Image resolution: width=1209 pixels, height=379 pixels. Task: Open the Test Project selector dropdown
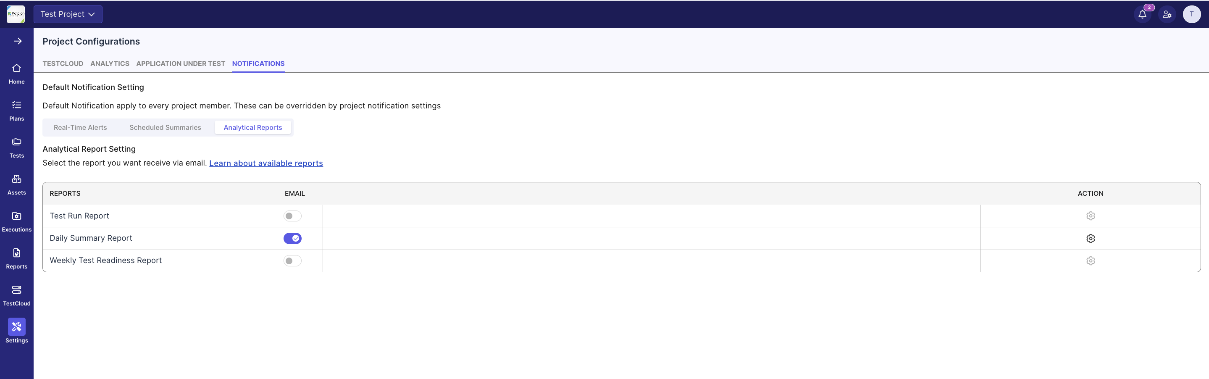(68, 14)
